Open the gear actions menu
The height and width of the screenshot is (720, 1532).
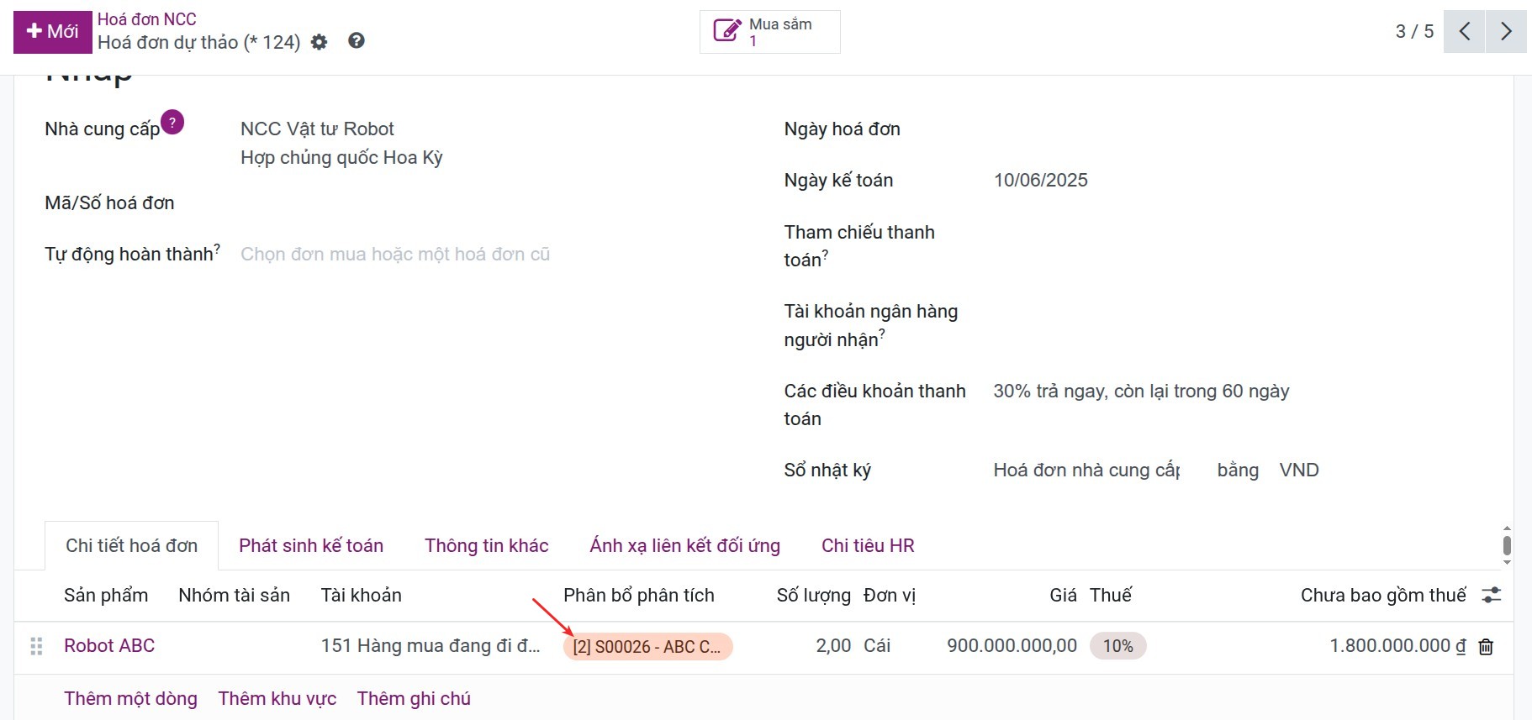click(x=319, y=42)
